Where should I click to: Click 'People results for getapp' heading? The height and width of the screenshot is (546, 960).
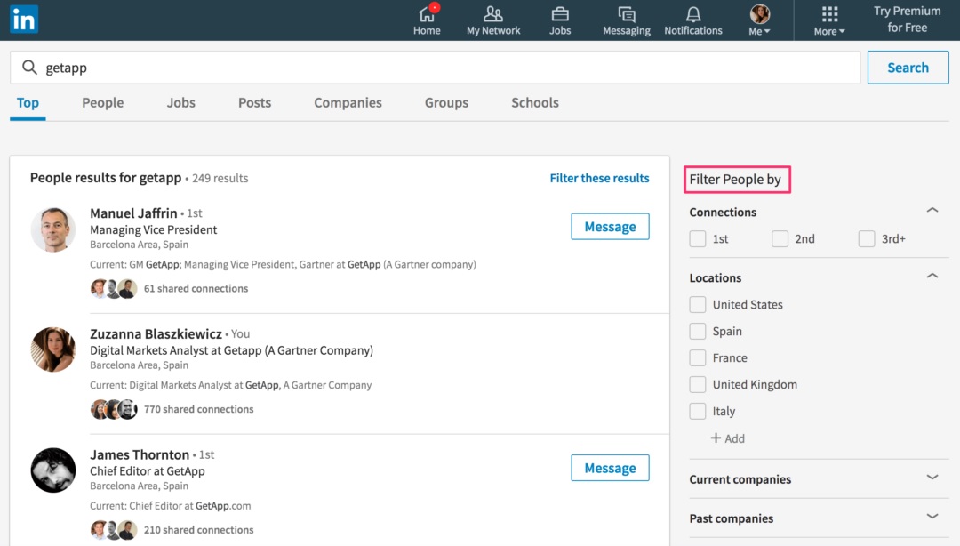[106, 178]
